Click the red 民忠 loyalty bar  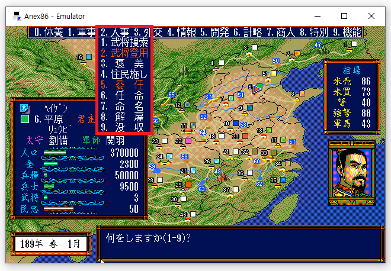click(x=58, y=209)
